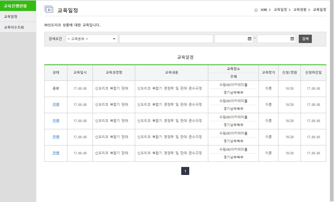Viewport: 334px width, 202px height.
Task: Click 종료 status in the first row
Action: (x=56, y=88)
